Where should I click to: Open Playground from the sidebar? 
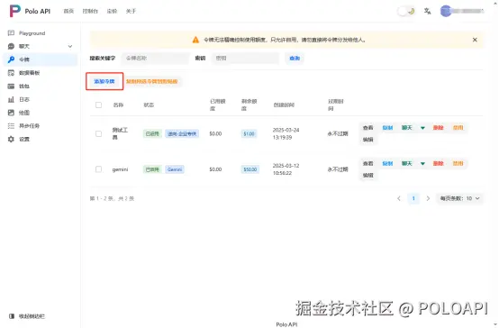(x=32, y=33)
